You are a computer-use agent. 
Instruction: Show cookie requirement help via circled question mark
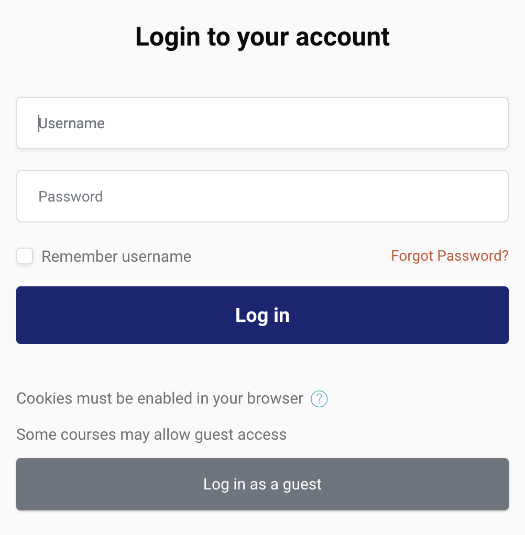click(x=319, y=399)
